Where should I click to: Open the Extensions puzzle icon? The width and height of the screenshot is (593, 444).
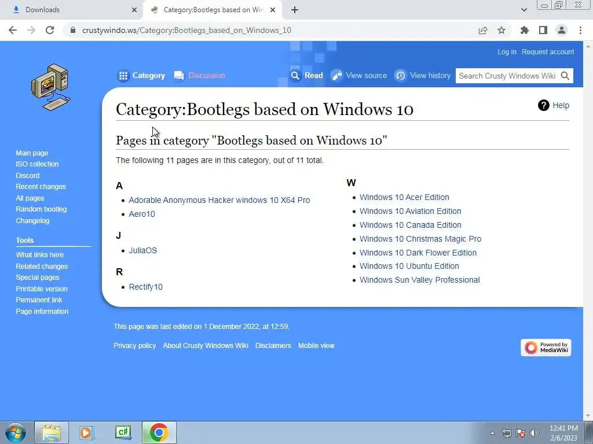click(x=525, y=30)
